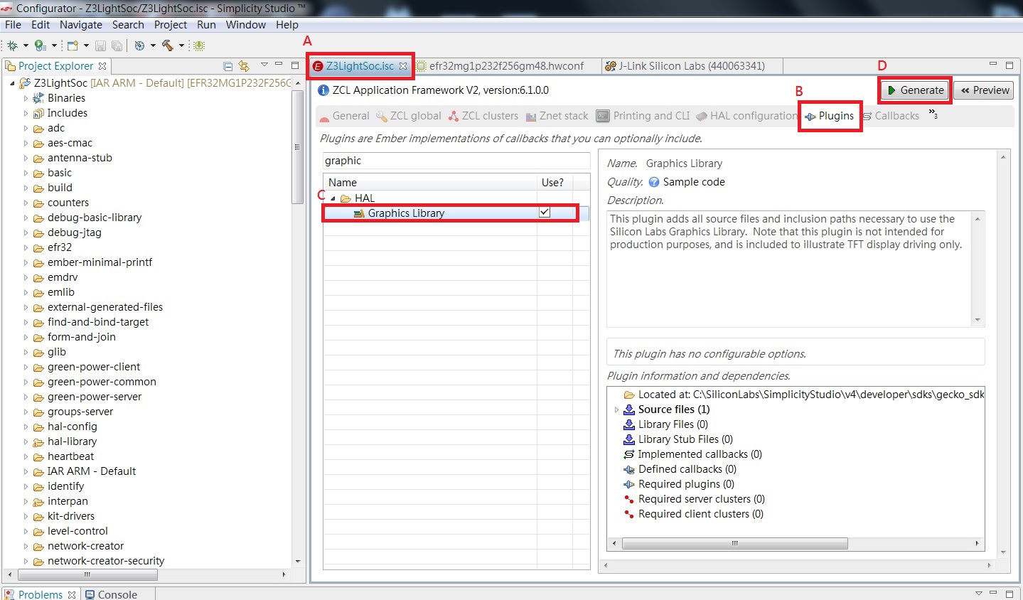Collapse the HAL plugin category
The image size is (1023, 600).
coord(333,198)
